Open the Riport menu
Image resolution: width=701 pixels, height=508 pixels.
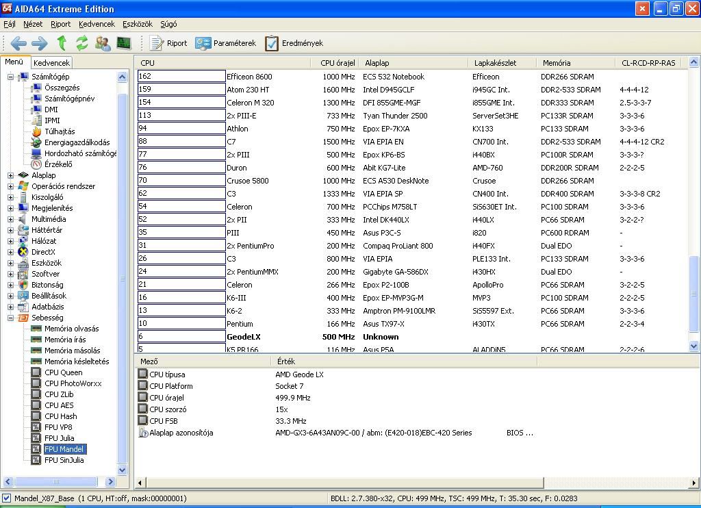pyautogui.click(x=60, y=24)
